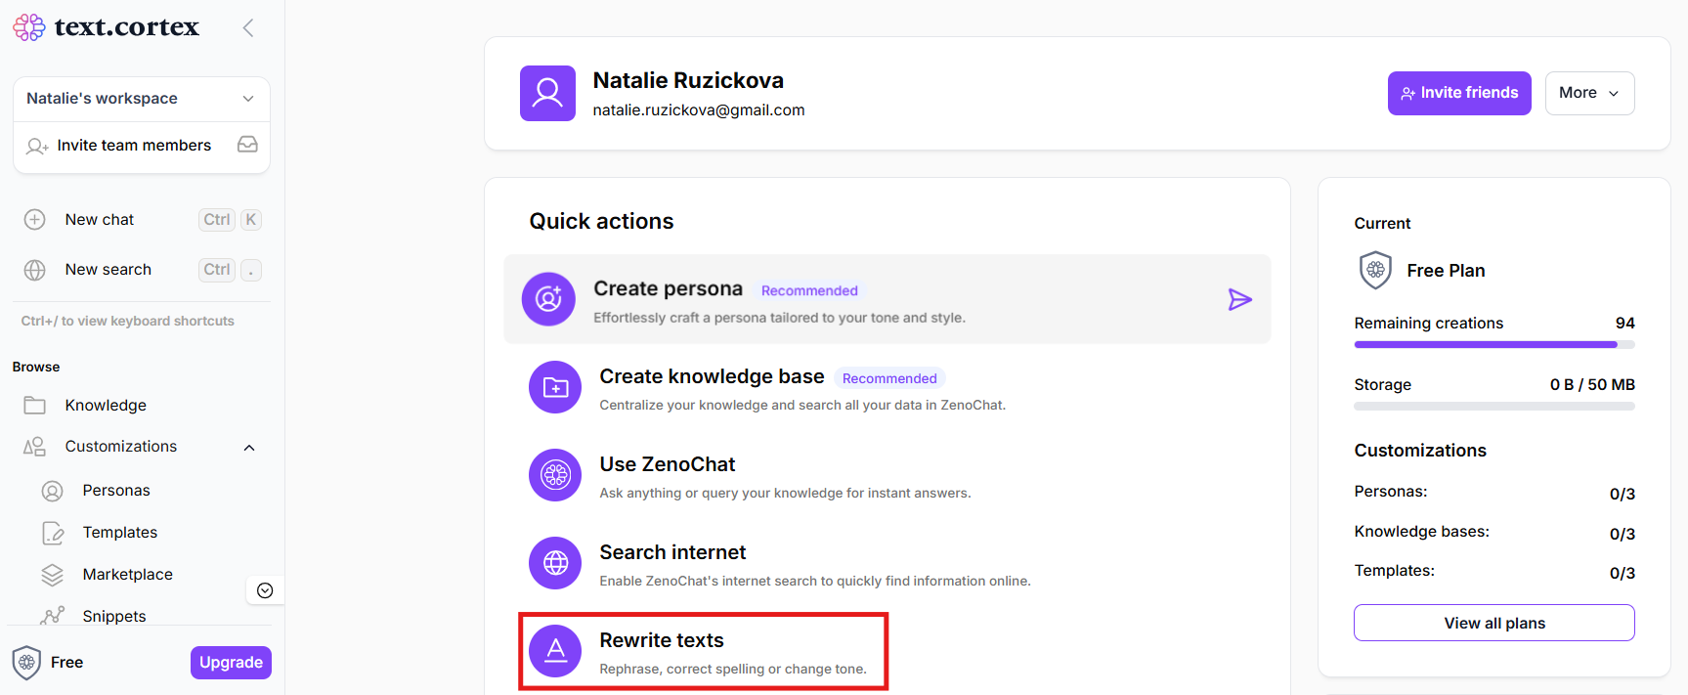Click the Storage usage bar
Screen dimensions: 1688x695
click(x=1494, y=406)
